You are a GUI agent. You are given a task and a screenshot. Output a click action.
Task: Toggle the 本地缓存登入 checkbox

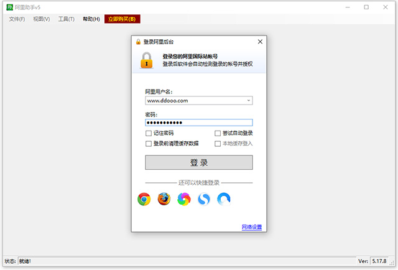218,144
